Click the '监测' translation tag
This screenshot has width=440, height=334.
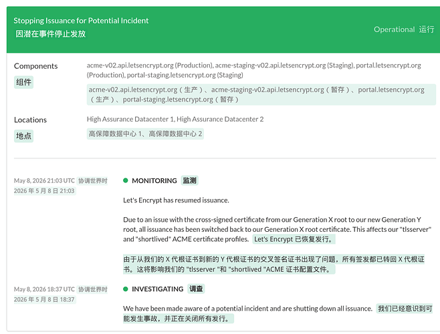[x=190, y=180]
